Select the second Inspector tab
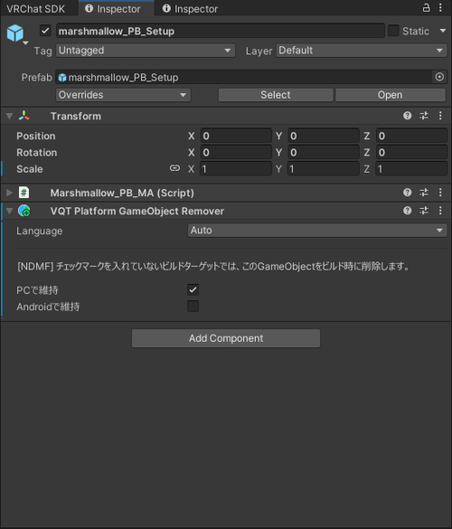 pos(190,8)
